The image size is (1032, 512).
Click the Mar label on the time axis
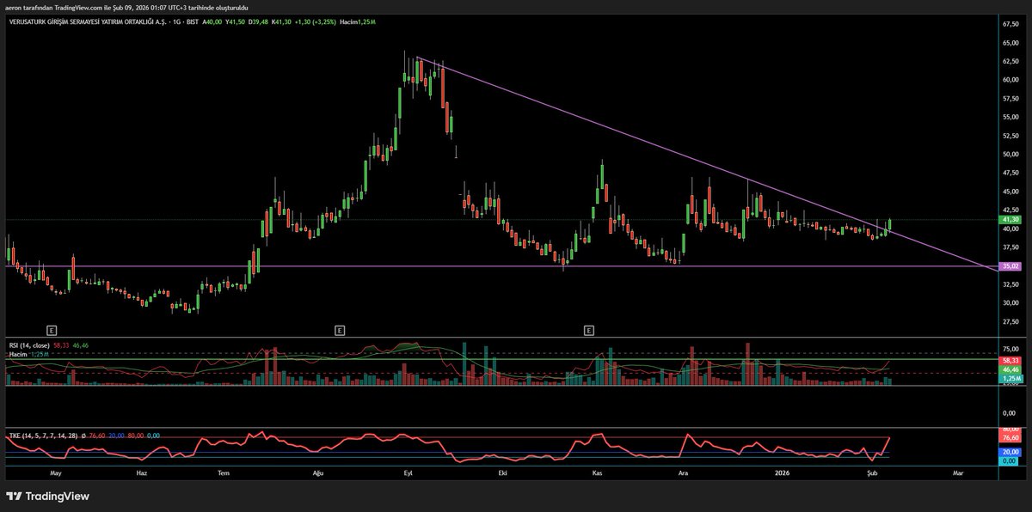tap(956, 472)
